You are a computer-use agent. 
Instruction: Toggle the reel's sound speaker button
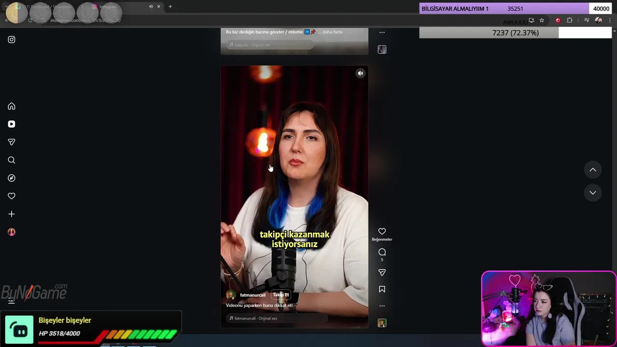point(360,73)
